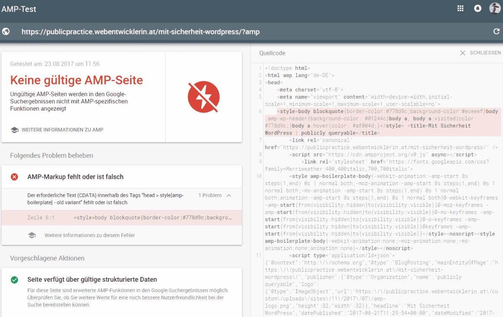Click the SCHLIESSEN button
This screenshot has height=317, width=503.
tap(485, 53)
